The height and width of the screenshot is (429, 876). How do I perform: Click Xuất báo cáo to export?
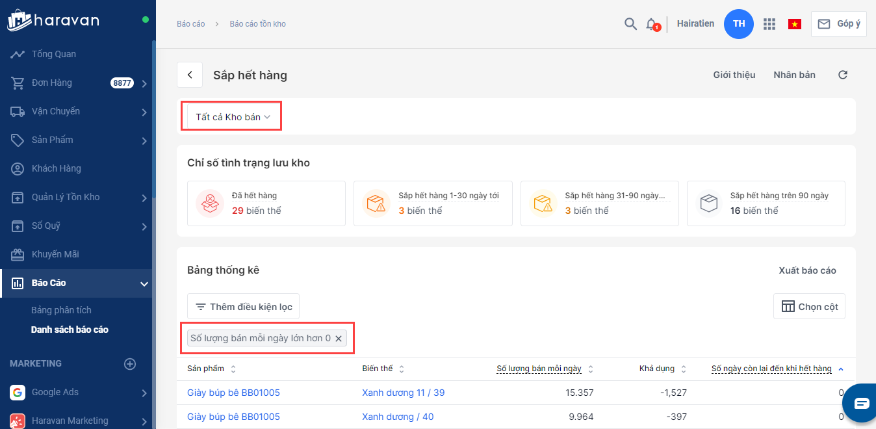807,270
